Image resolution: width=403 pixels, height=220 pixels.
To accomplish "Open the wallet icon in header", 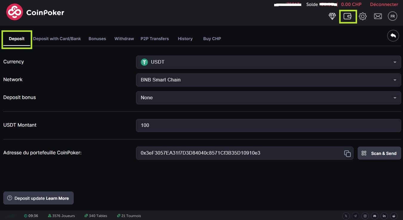I will 348,16.
